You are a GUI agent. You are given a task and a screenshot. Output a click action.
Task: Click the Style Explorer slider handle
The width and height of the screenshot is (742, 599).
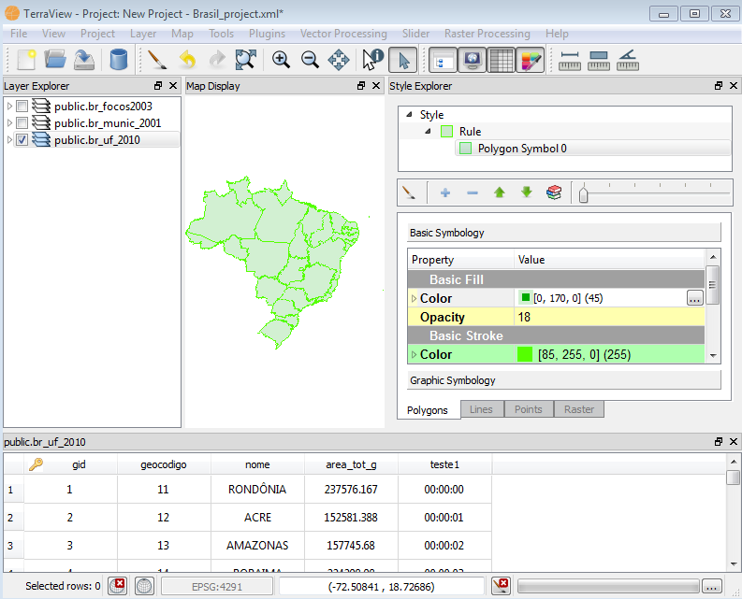coord(583,193)
